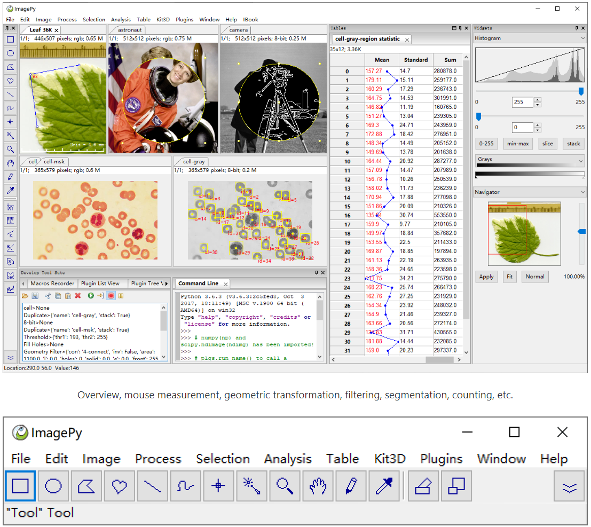Pause macro recording with the yellow pause icon
The width and height of the screenshot is (591, 527).
click(121, 296)
